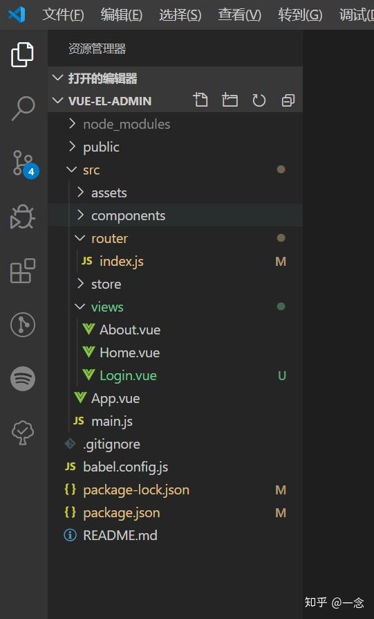Open Source Control view with badge 4
This screenshot has height=619, width=374.
[x=25, y=163]
